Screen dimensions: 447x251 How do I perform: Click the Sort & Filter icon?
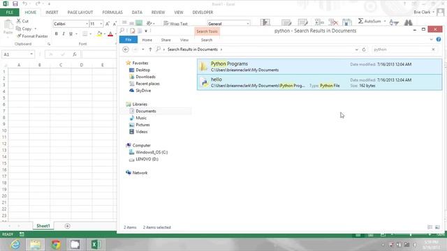click(x=394, y=22)
